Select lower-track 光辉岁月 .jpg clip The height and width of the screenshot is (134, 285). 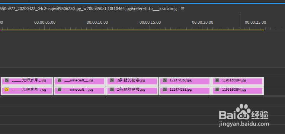pos(27,91)
